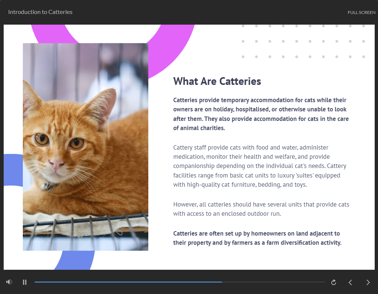Screen dimensions: 378x294
Task: Click the 'What Are Catteries' heading
Action: pos(217,81)
